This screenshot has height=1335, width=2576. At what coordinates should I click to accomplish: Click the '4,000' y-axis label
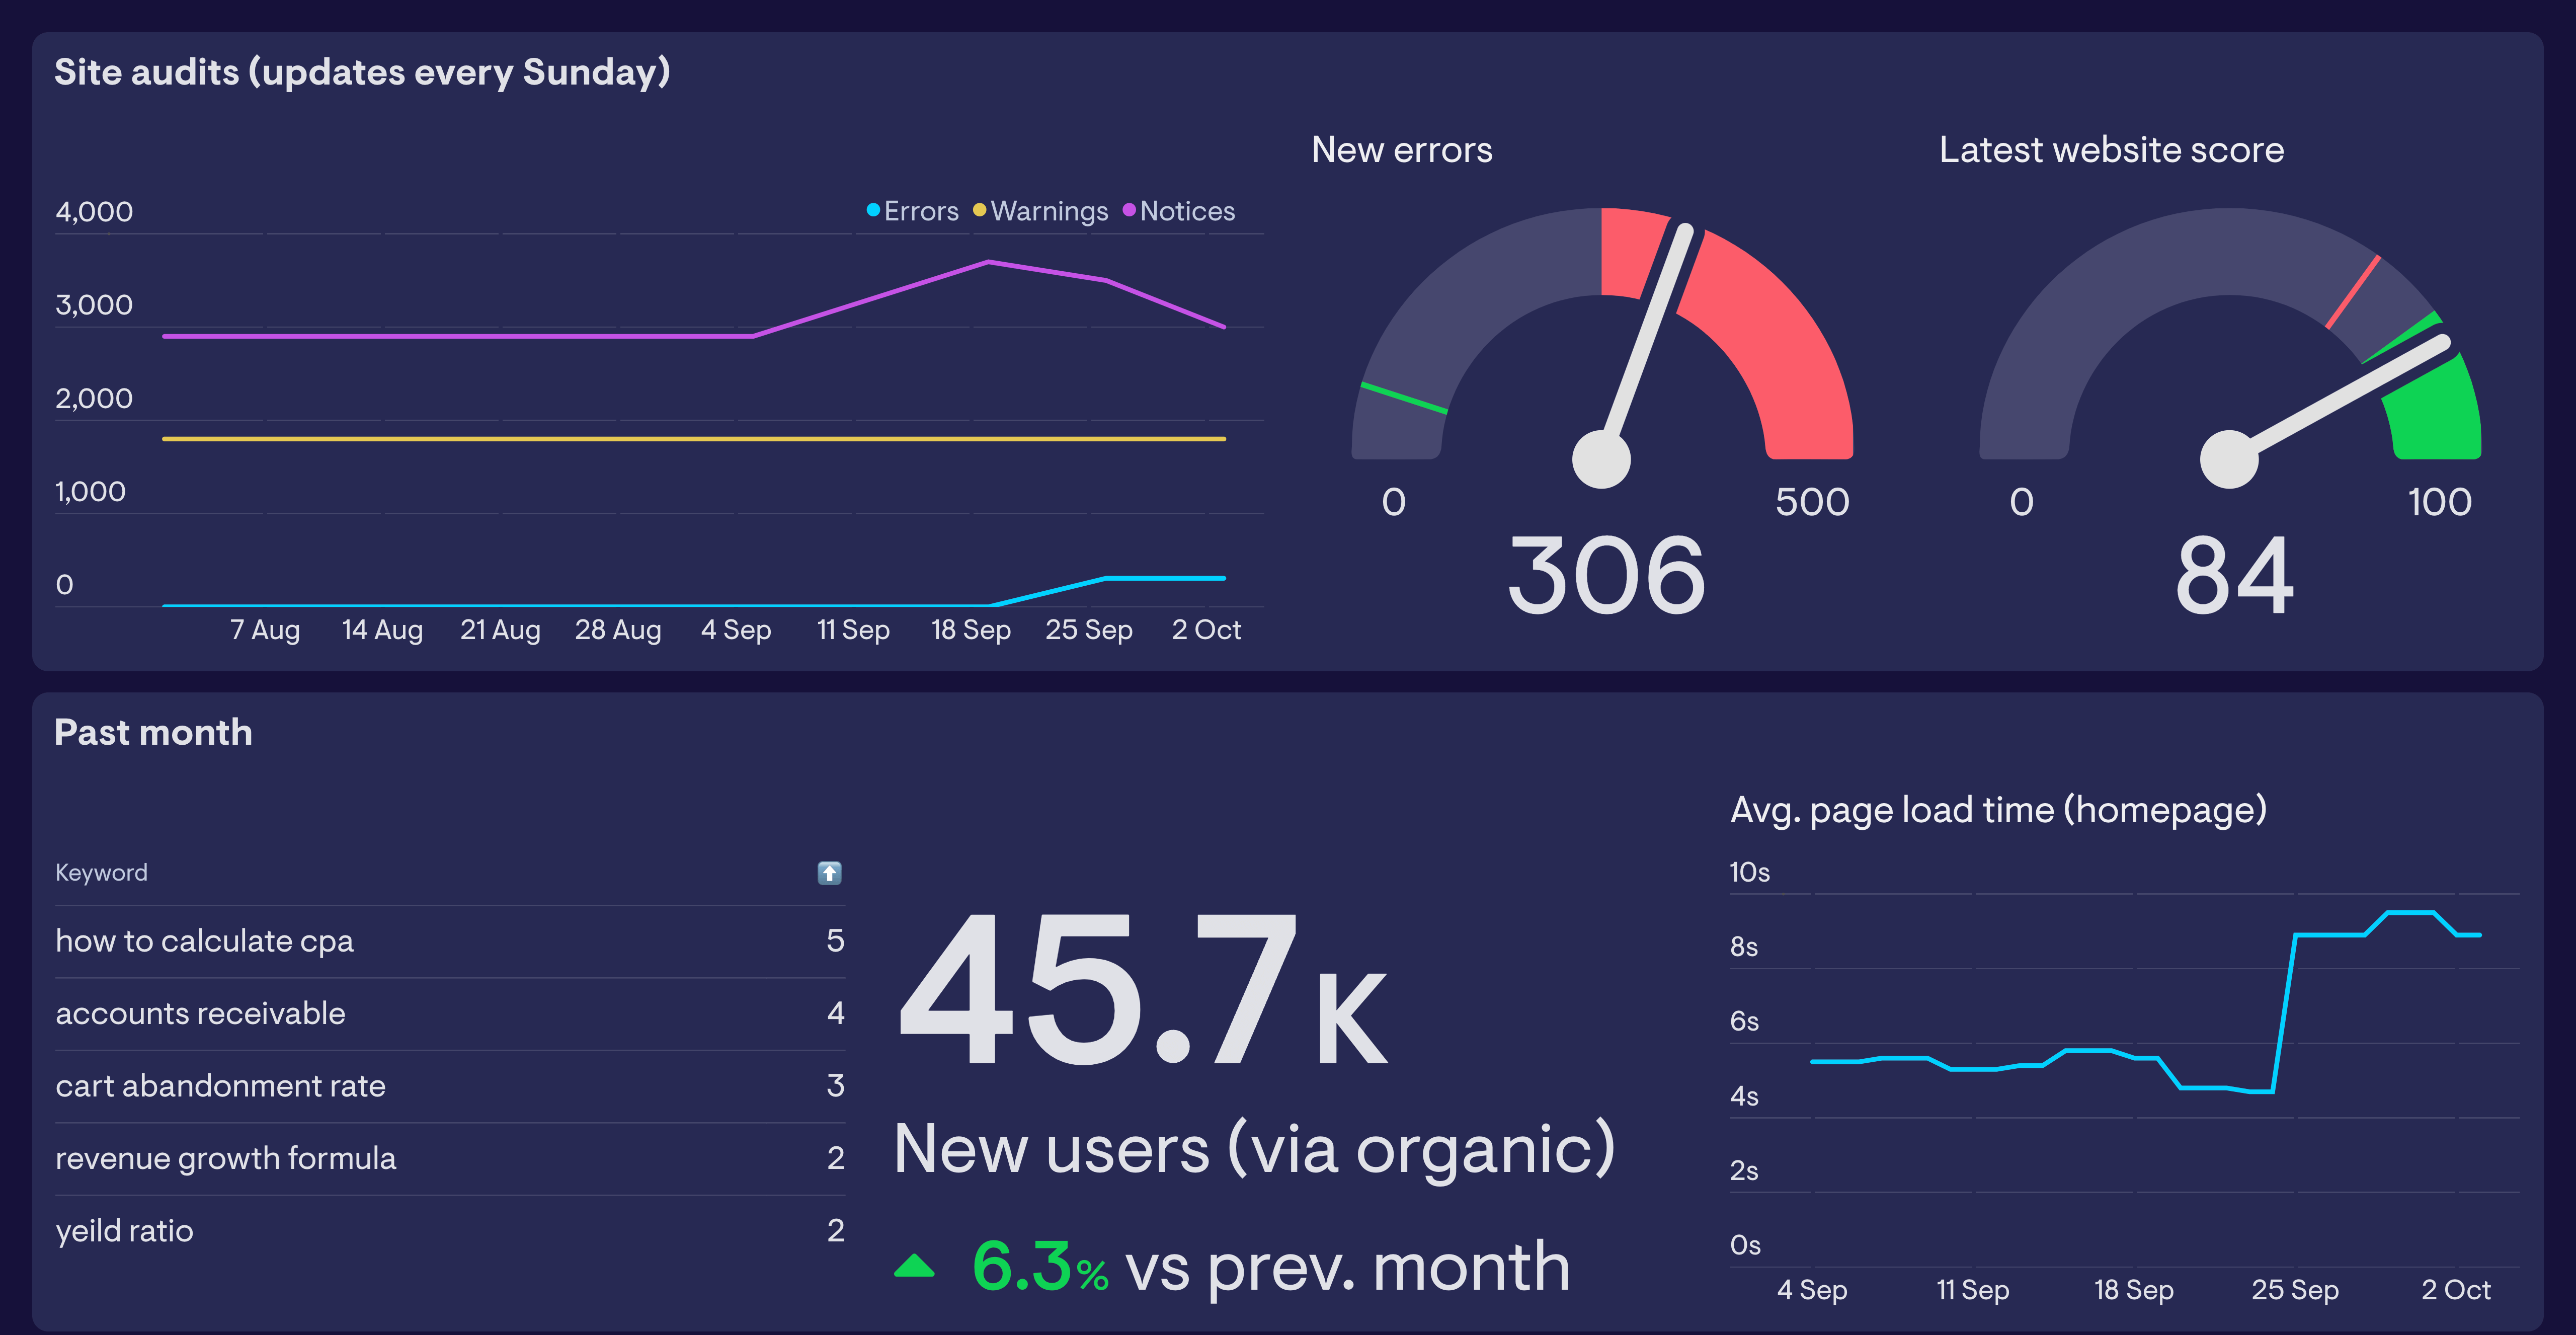[94, 212]
